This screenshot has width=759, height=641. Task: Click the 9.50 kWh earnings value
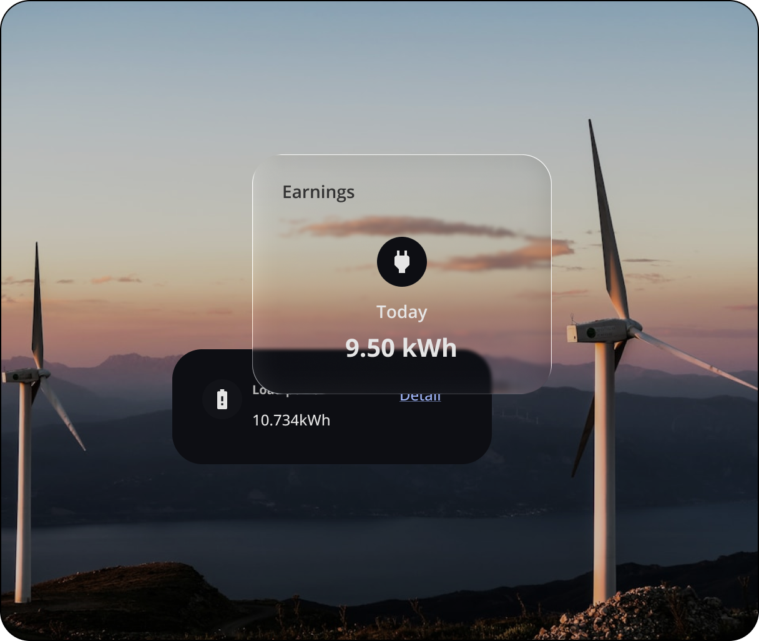point(401,348)
